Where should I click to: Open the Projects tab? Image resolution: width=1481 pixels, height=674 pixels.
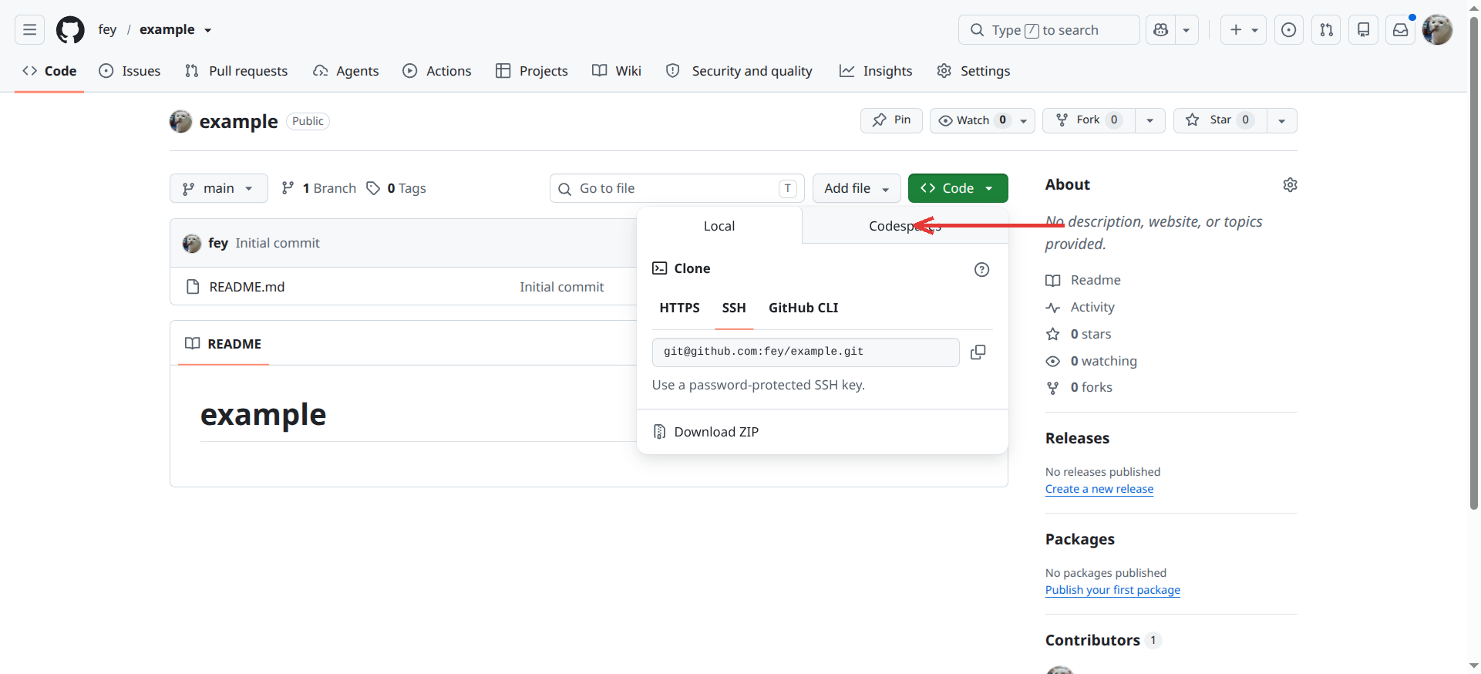532,71
